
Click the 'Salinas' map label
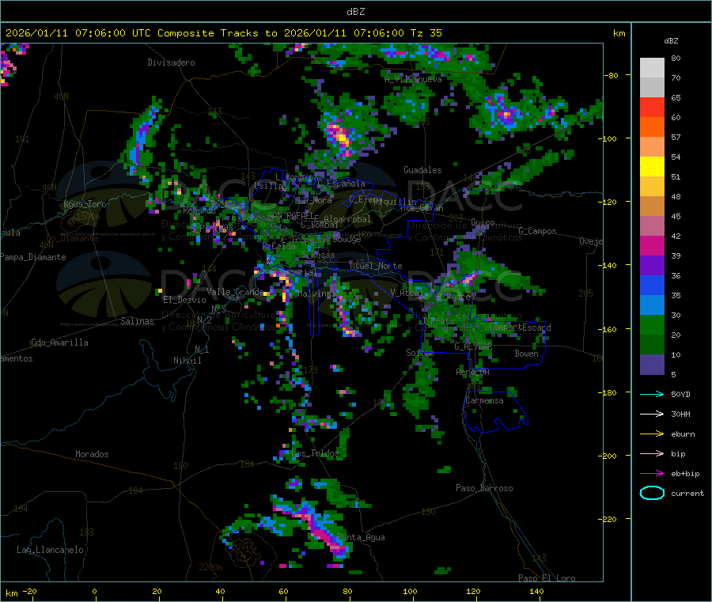click(137, 321)
